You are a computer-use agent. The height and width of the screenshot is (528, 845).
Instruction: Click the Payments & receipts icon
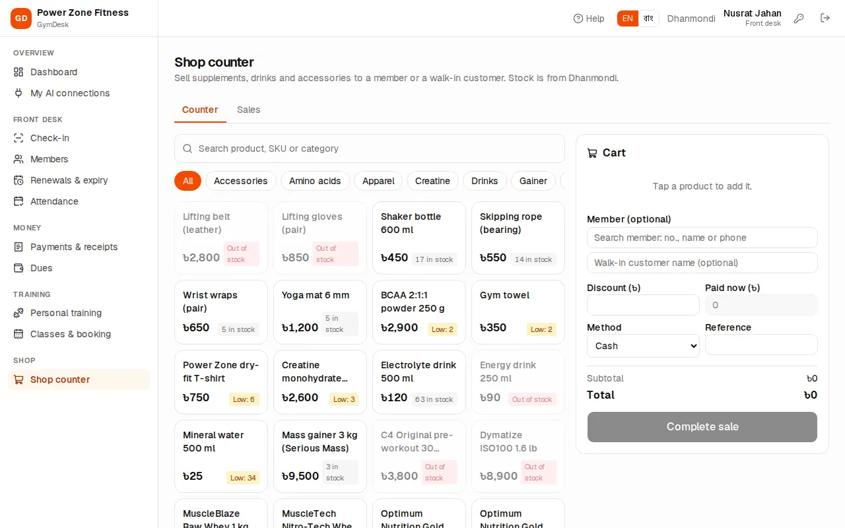tap(18, 247)
